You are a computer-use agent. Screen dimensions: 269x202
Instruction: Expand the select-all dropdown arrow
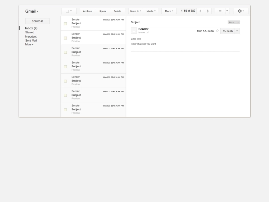coord(71,11)
